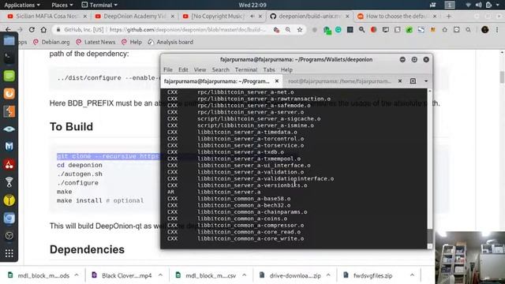Screen dimensions: 505x284
Task: Show all applications grid
Action: tap(9, 253)
